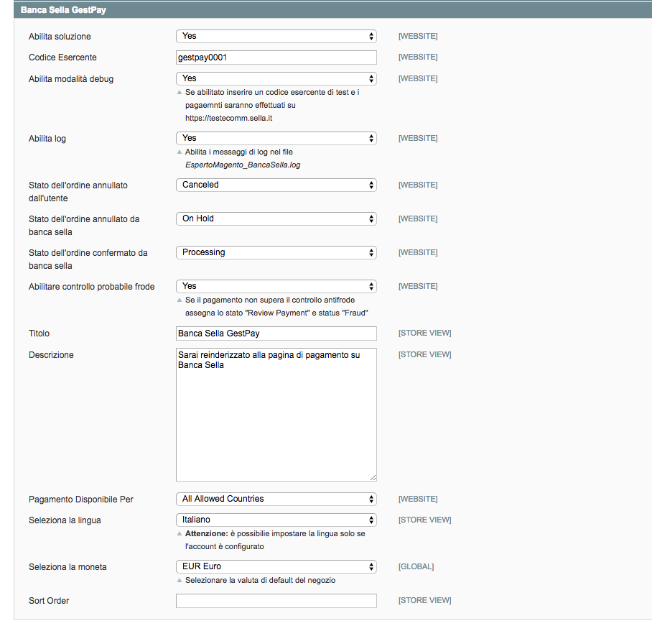This screenshot has width=652, height=621.
Task: Click the Abilitare controllo probabile frode label
Action: tap(91, 287)
